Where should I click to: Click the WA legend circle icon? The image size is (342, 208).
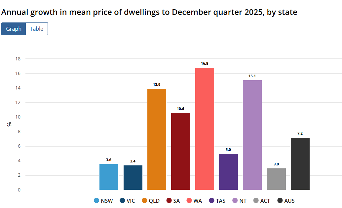click(x=189, y=200)
